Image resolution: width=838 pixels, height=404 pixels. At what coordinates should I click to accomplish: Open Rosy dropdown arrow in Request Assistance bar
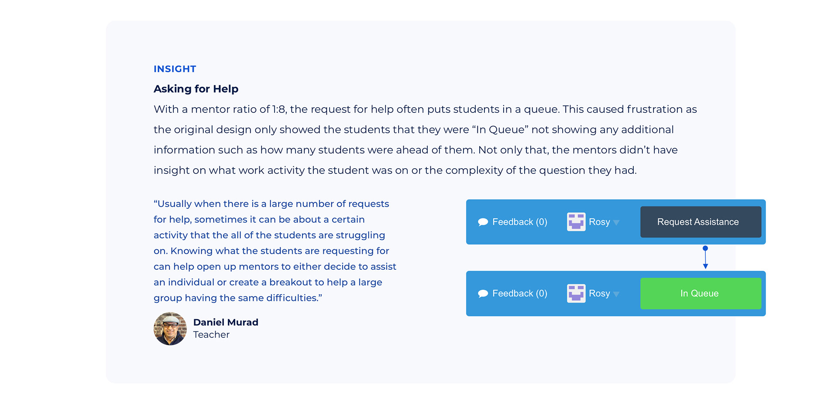tap(616, 223)
